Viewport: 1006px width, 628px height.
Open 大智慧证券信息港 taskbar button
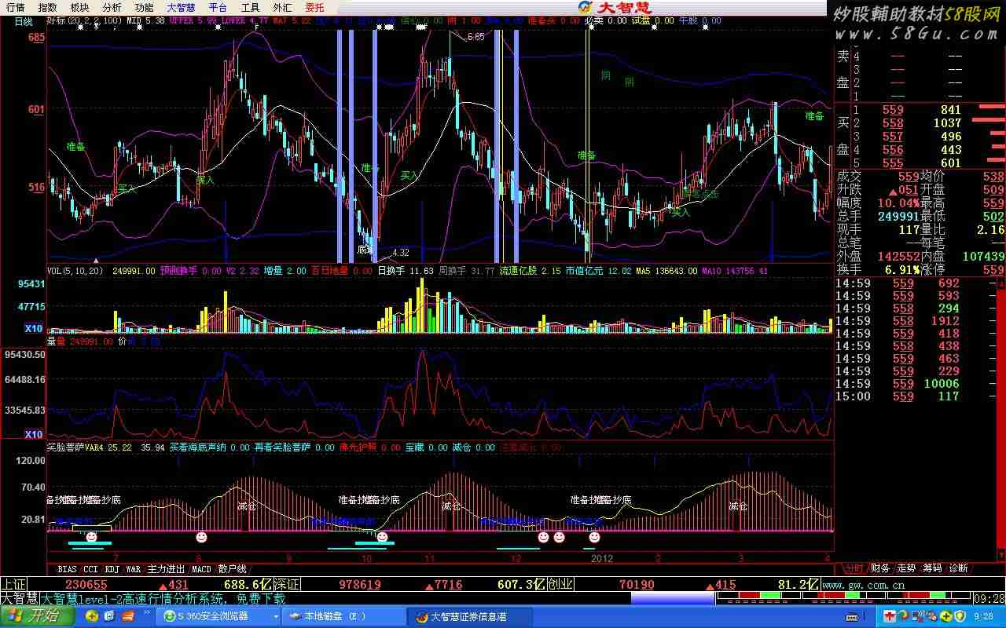tap(470, 617)
